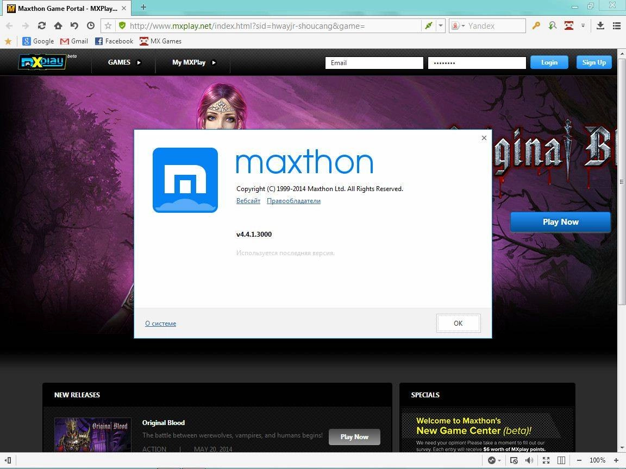Image resolution: width=626 pixels, height=469 pixels.
Task: Click the undo closed tab icon
Action: (x=74, y=26)
